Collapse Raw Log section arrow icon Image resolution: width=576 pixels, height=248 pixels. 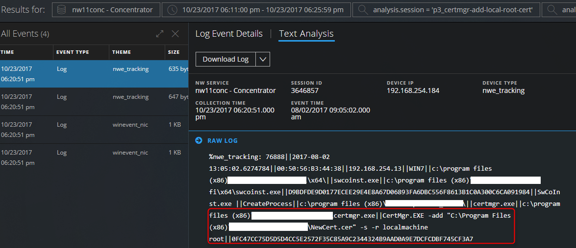pyautogui.click(x=199, y=140)
